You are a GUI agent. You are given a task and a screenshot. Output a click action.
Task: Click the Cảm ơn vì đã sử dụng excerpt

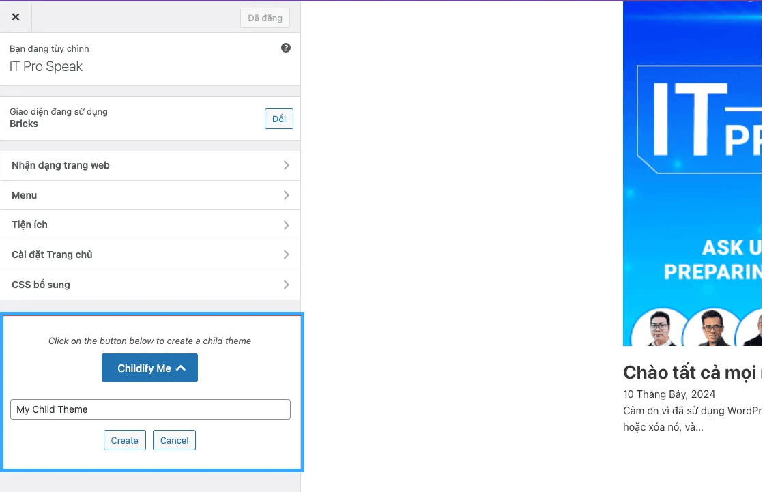(x=692, y=419)
